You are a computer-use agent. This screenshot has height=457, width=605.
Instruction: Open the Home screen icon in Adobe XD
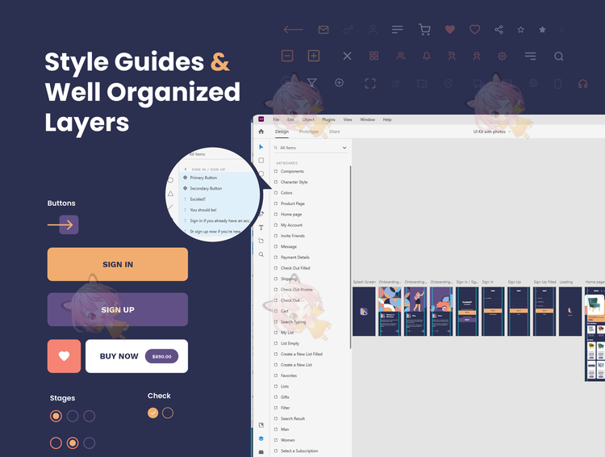tap(261, 132)
